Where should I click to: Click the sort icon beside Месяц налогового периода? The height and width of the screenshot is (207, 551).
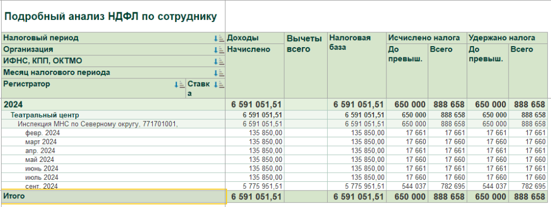click(219, 73)
